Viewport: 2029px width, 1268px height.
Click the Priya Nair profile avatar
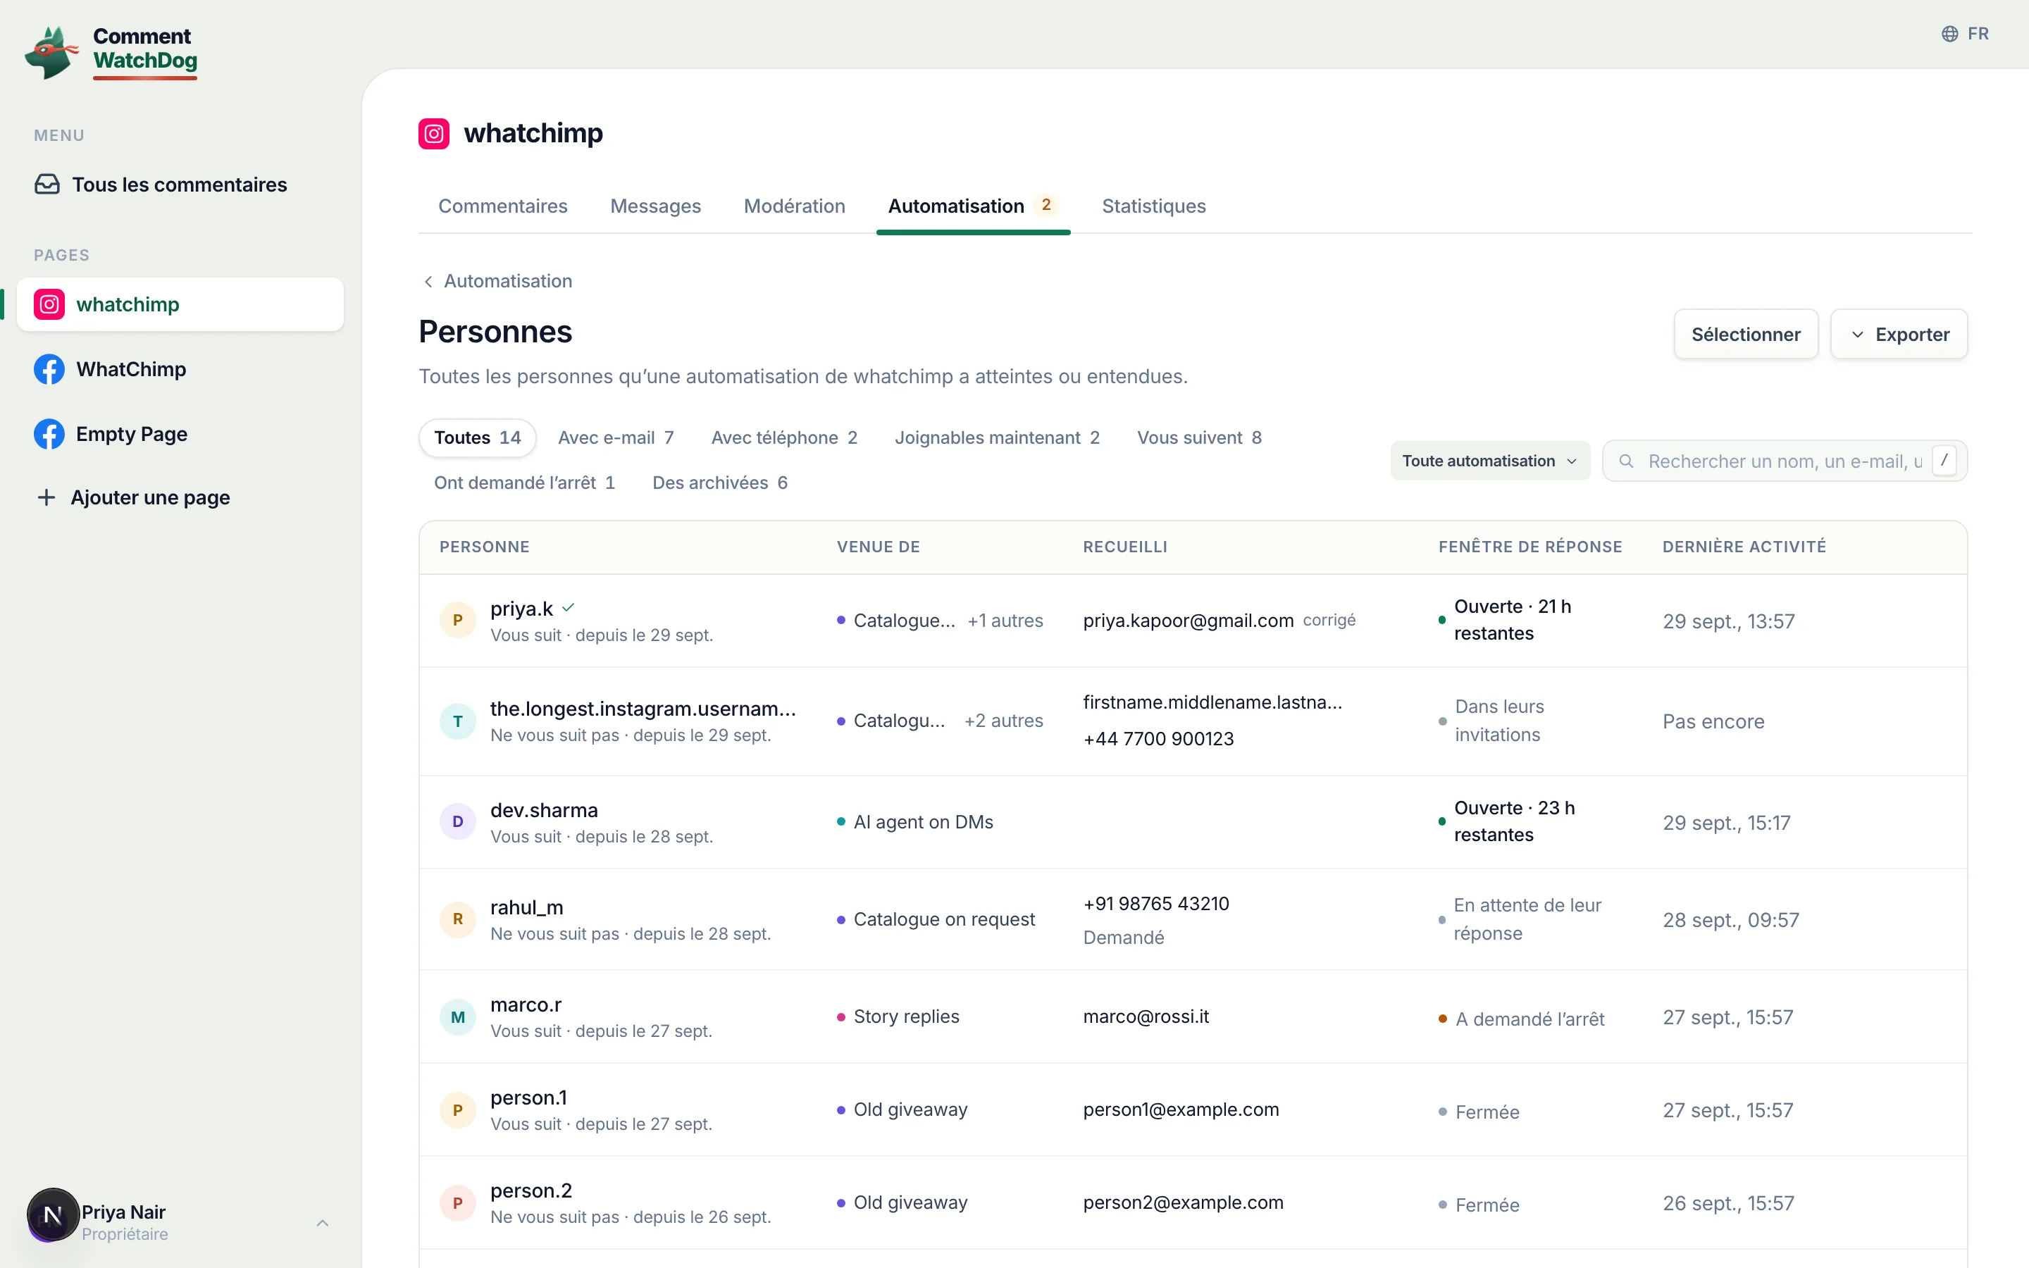53,1214
